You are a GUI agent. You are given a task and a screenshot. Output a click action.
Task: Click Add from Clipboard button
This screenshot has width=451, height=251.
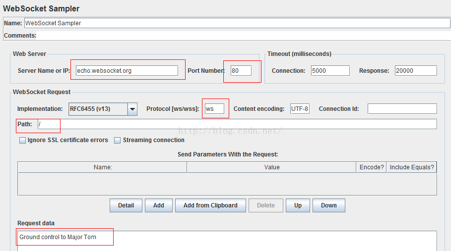pyautogui.click(x=210, y=205)
